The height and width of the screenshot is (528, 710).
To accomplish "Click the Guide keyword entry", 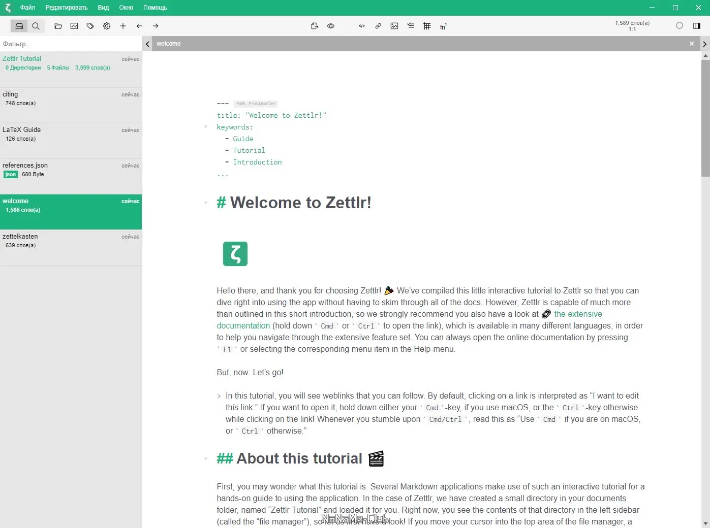I will tap(243, 139).
